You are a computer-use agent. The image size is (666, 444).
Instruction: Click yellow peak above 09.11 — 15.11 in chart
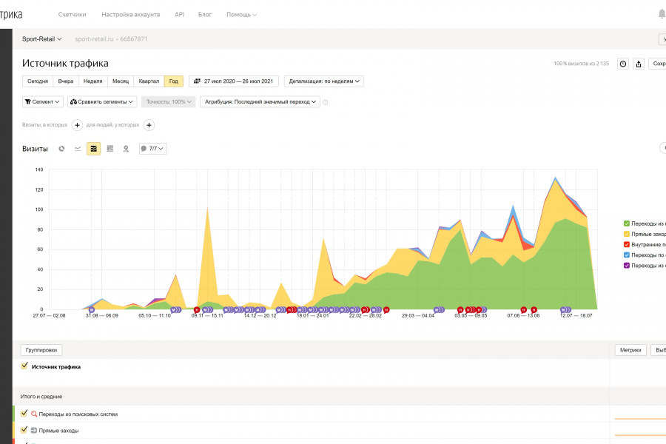point(207,209)
